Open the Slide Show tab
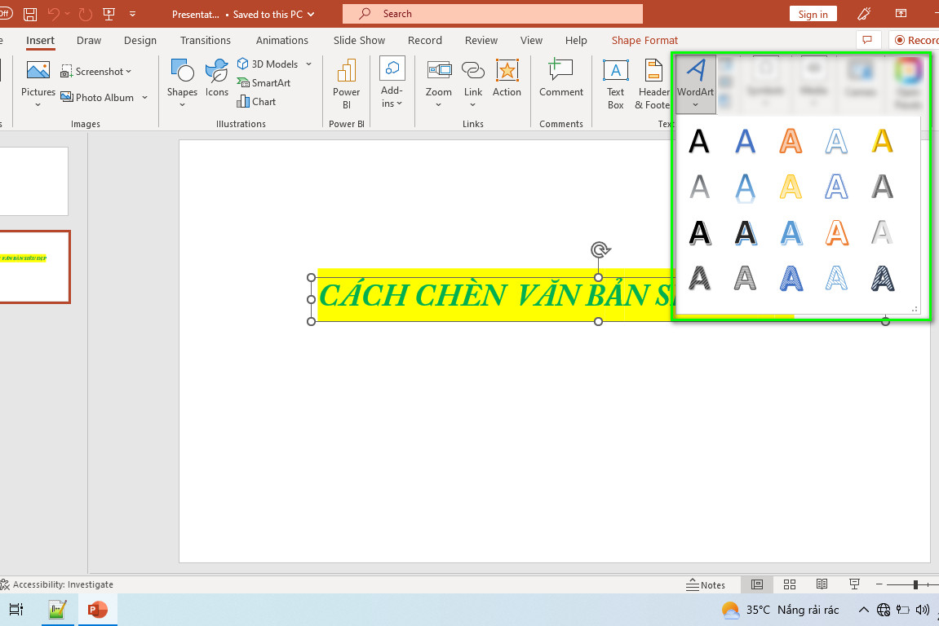Screen dimensions: 939x626 click(359, 40)
